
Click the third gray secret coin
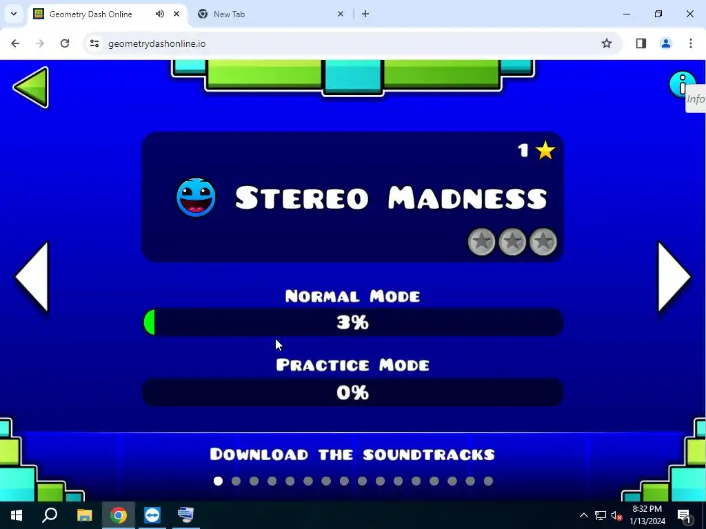pyautogui.click(x=543, y=242)
